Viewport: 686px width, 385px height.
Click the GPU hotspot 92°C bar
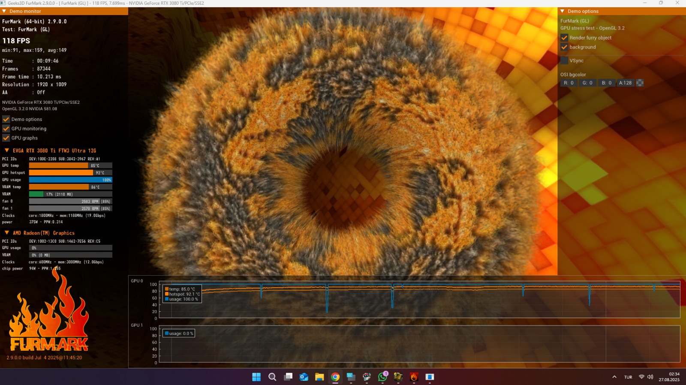click(x=71, y=173)
